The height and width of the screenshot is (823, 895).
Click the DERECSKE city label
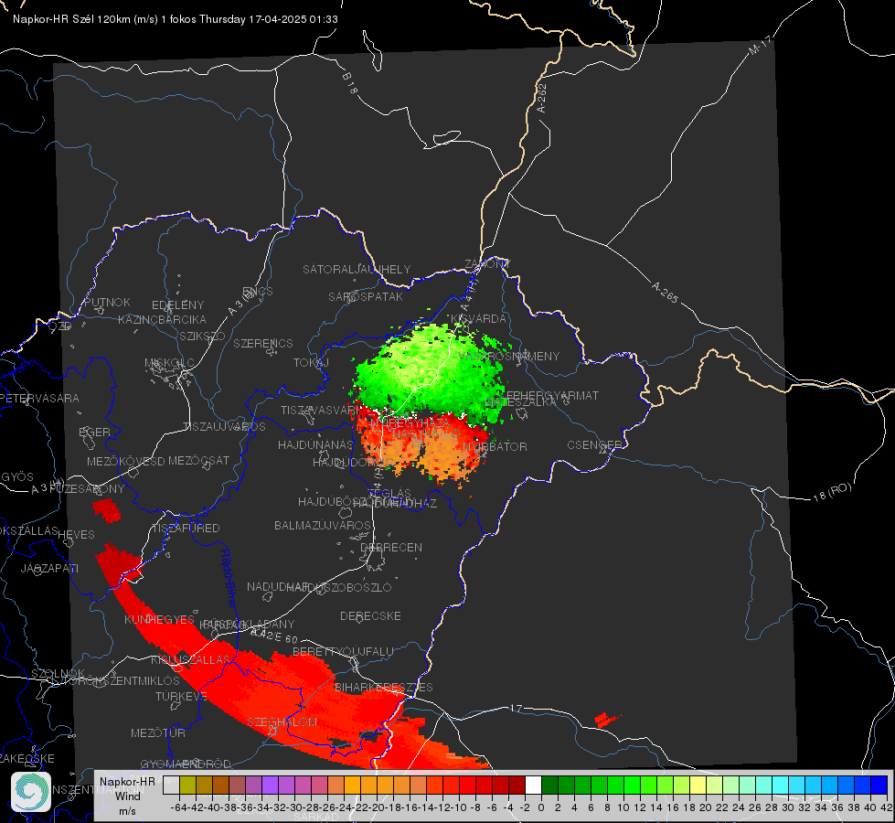[370, 615]
